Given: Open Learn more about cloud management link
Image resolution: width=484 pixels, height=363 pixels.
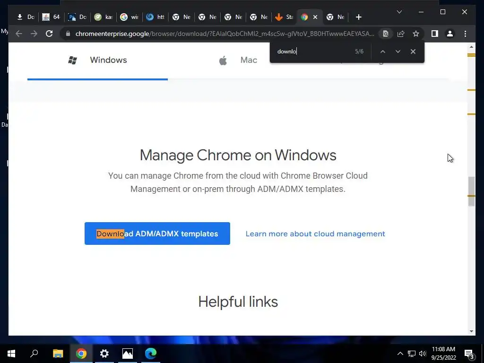Looking at the screenshot, I should pyautogui.click(x=315, y=233).
